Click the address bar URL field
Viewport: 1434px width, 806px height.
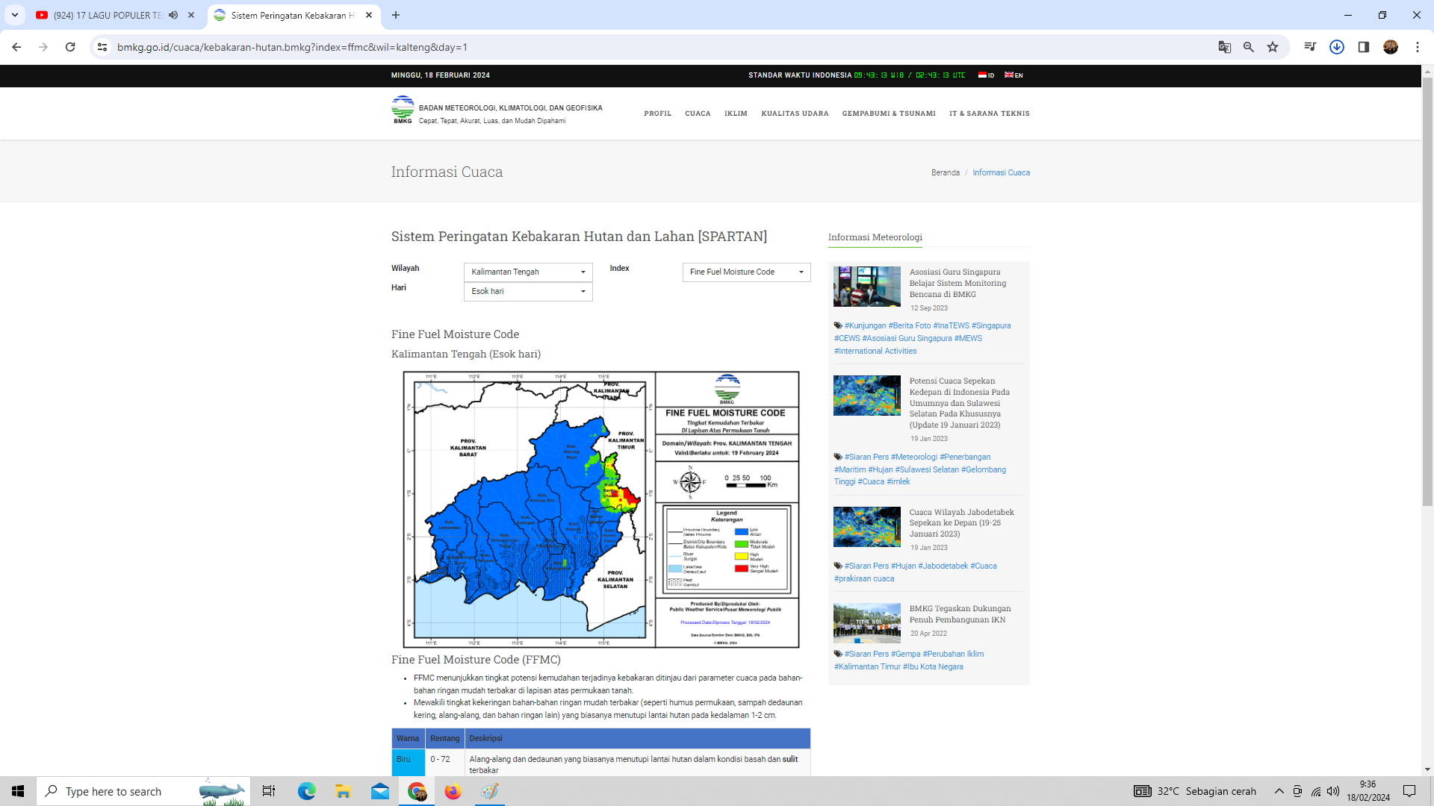pos(657,47)
